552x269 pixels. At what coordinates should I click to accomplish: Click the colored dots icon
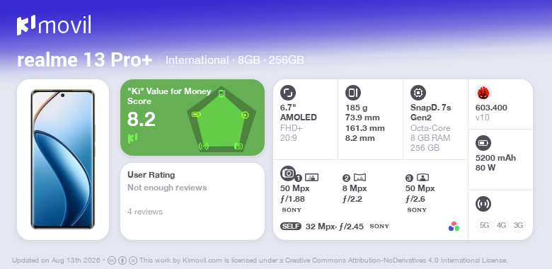click(454, 227)
